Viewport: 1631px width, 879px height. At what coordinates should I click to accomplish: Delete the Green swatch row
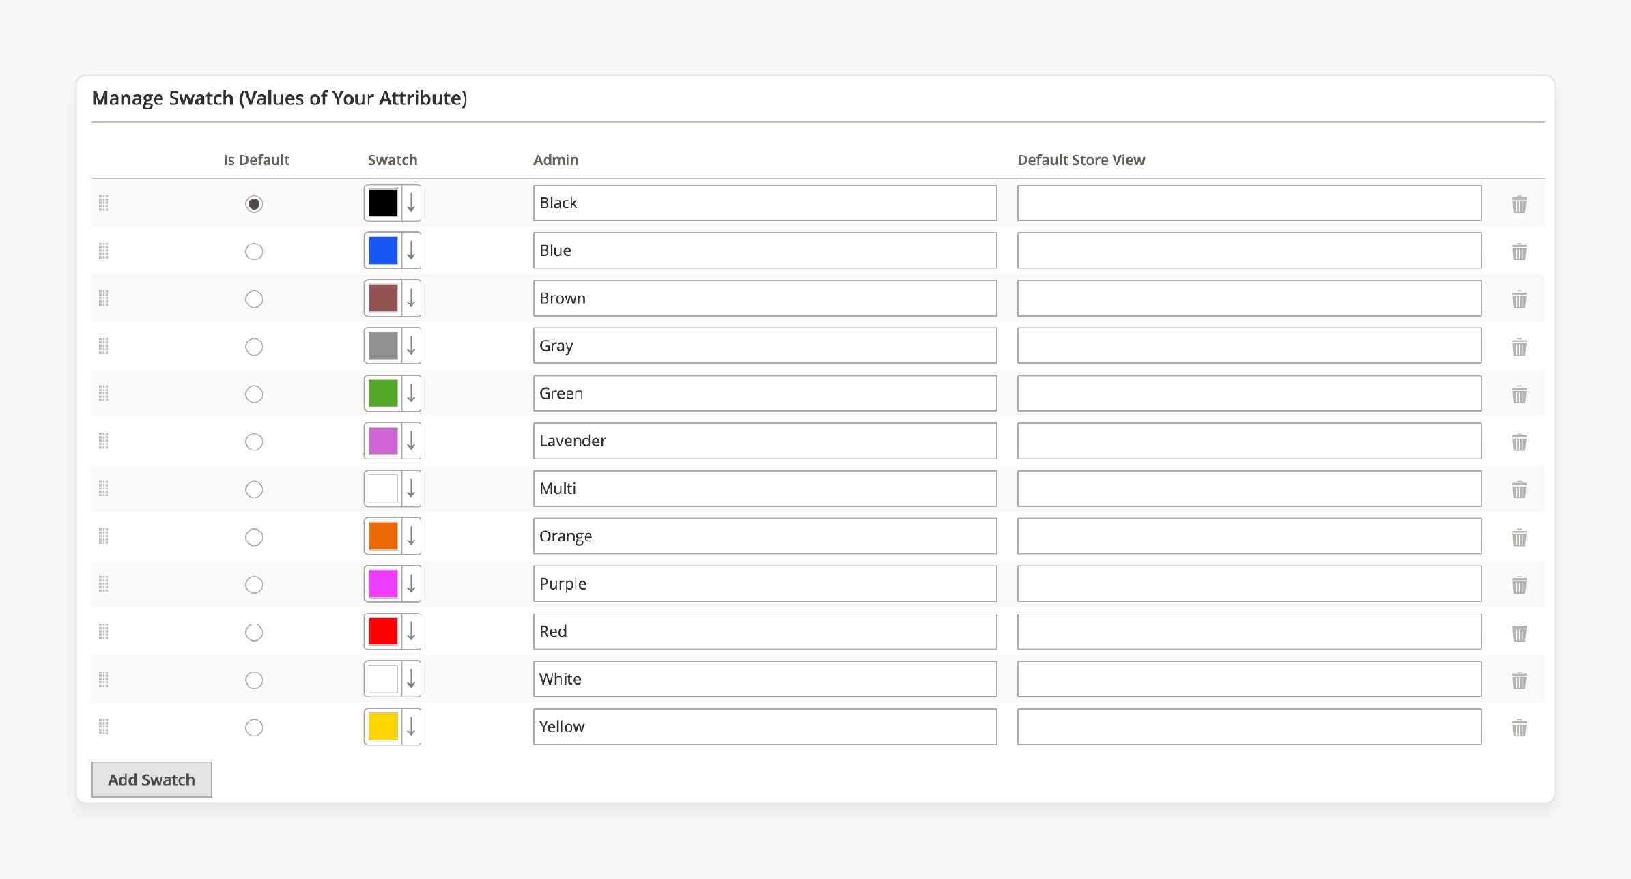tap(1519, 394)
